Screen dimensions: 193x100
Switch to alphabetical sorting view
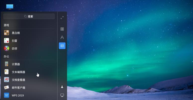click(62, 37)
